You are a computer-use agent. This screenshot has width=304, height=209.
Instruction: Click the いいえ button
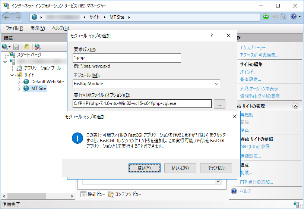click(x=180, y=168)
